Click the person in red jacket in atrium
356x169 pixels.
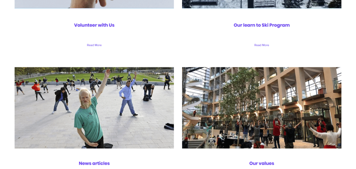276,133
